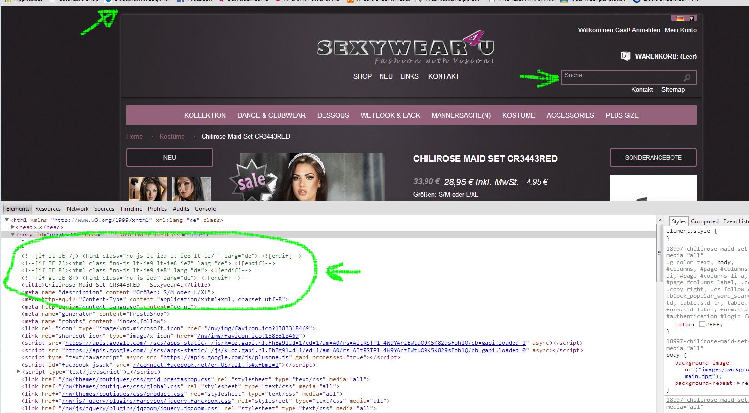Open the KOLLEKTION category
Viewport: 749px width, 413px height.
[205, 115]
